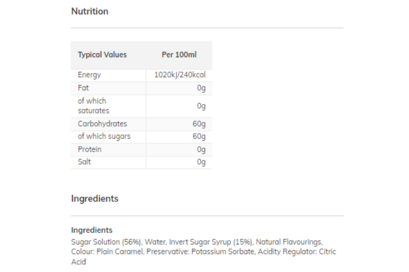
Task: Click the Energy row label
Action: point(89,75)
